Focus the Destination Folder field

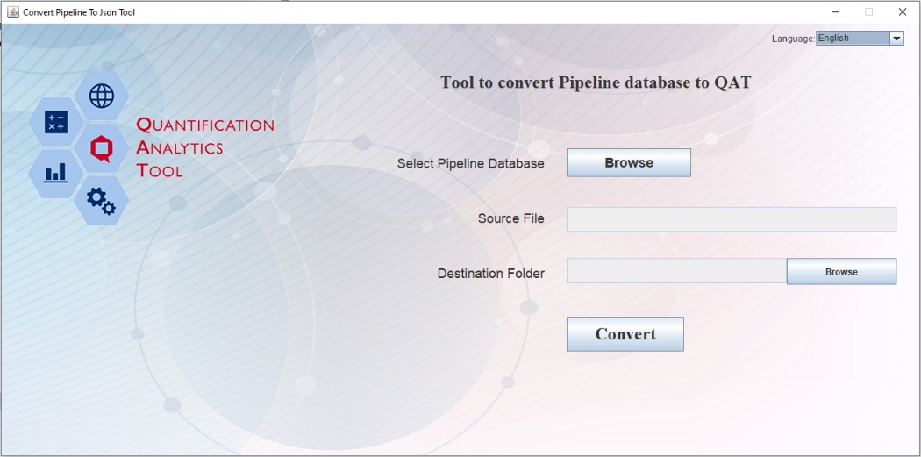coord(676,271)
